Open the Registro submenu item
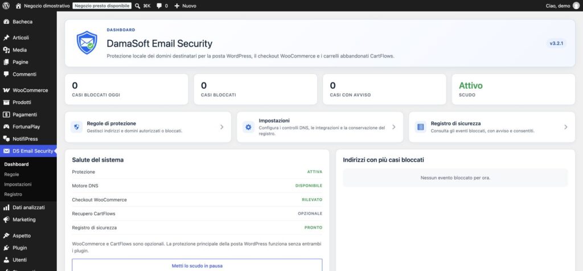The image size is (583, 271). point(13,194)
